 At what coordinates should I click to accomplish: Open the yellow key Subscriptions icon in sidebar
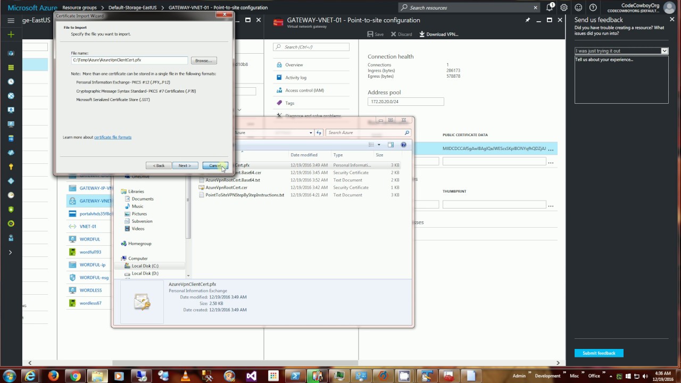coord(11,166)
